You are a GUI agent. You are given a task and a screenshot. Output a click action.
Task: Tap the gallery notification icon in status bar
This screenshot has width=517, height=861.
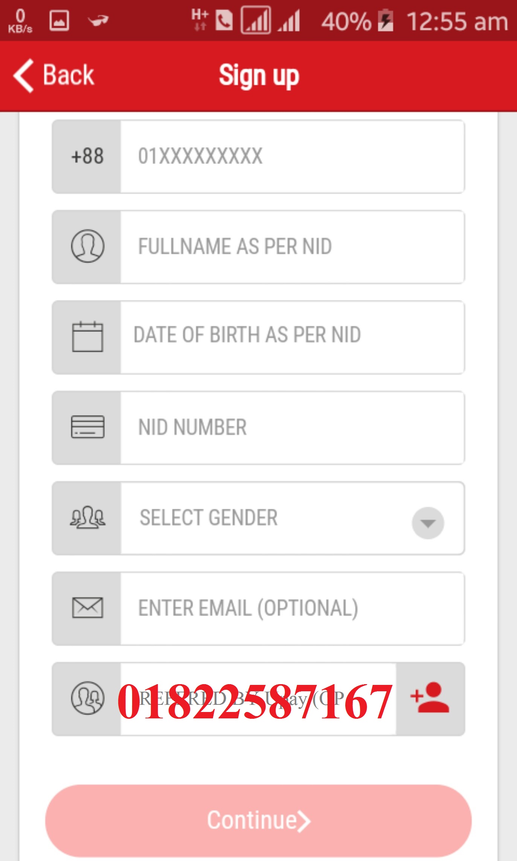click(x=59, y=21)
